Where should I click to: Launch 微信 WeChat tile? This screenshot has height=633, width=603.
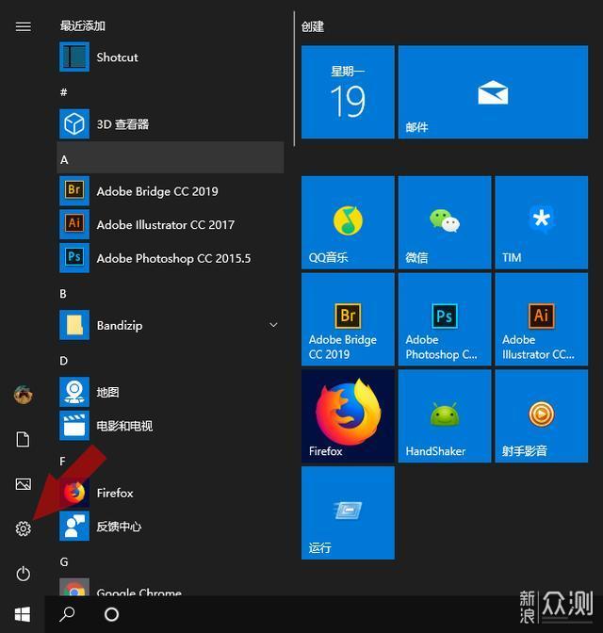pos(445,222)
